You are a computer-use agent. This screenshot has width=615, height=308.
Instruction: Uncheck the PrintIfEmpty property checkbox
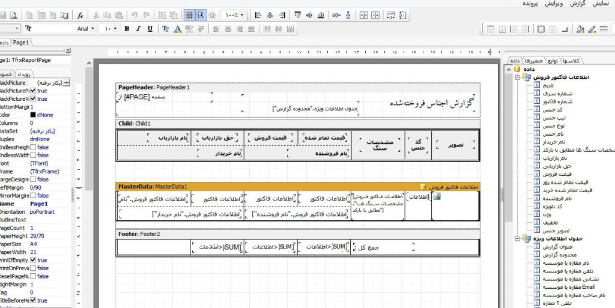click(33, 261)
